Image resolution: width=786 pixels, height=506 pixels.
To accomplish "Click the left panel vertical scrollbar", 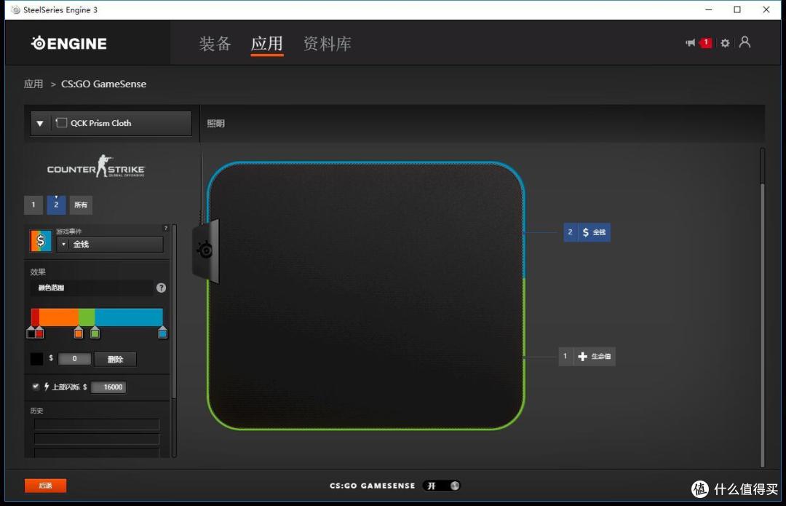I will click(x=174, y=311).
